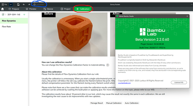Viewport: 193px width, 106px height.
Task: Expand the 3DP-00M-148 printer chevron
Action: [6, 15]
